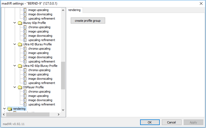Collapse the Ultra HD Bluray Profile node
Viewport: 206px width, 128px height.
[x=15, y=44]
